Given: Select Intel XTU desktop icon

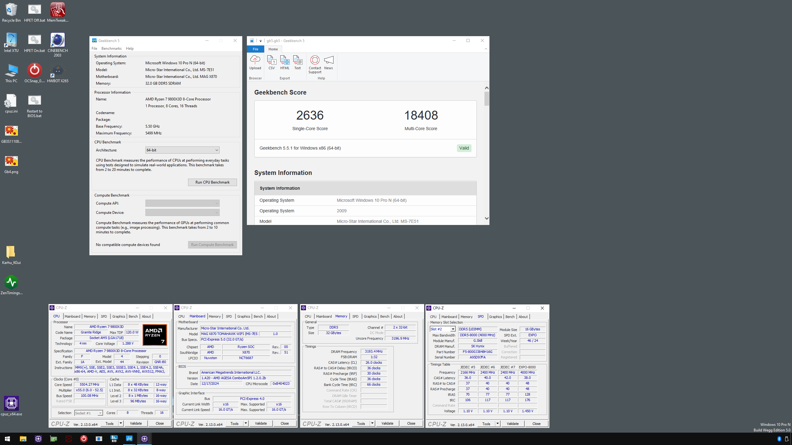Looking at the screenshot, I should click(x=11, y=43).
